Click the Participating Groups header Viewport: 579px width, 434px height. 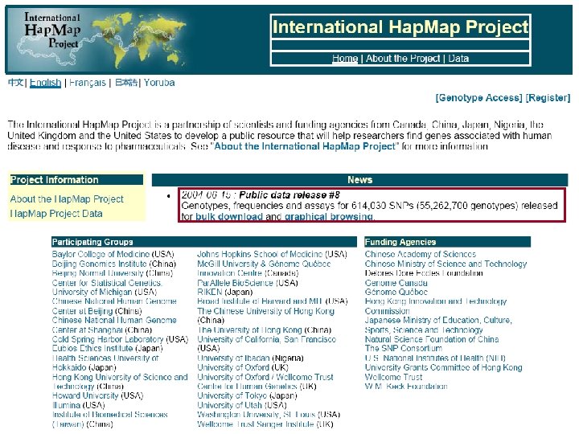point(204,242)
